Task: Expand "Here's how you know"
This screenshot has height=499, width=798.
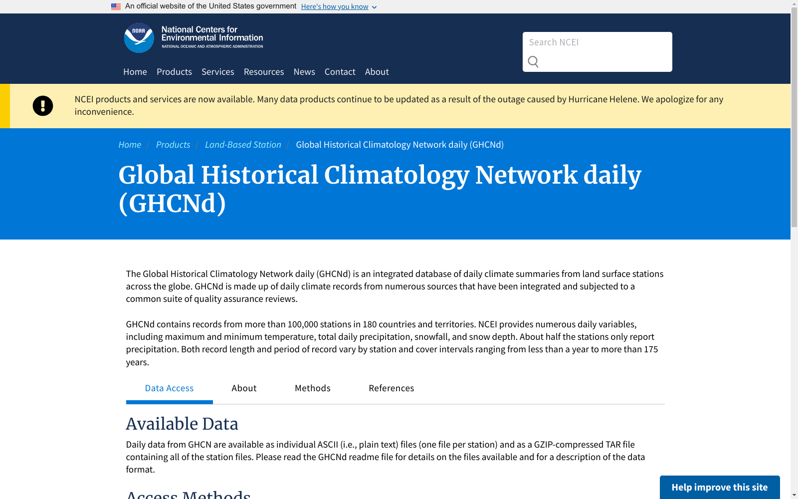Action: (335, 6)
